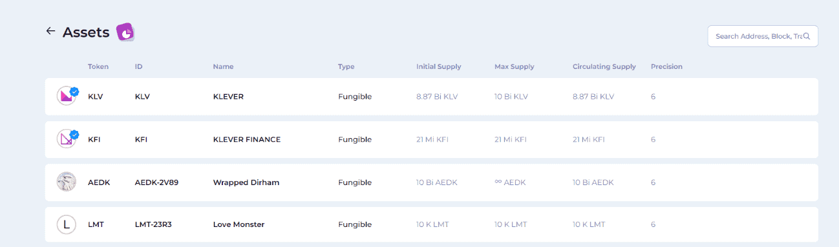
Task: Click the KFI token logo
Action: point(67,139)
